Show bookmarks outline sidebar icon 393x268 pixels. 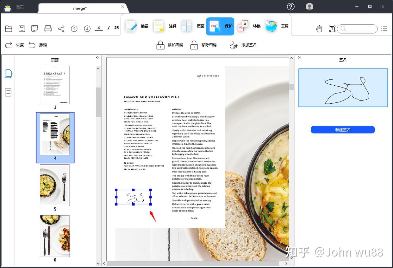8,93
